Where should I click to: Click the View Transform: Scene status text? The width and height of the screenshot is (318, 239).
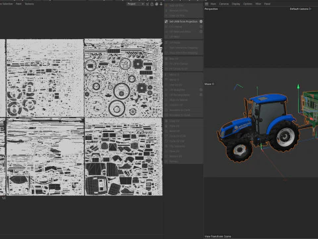coord(218,236)
